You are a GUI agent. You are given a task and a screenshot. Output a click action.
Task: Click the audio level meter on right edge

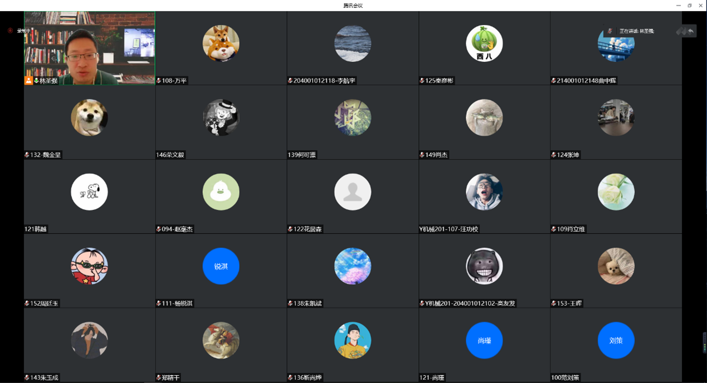[x=704, y=342]
